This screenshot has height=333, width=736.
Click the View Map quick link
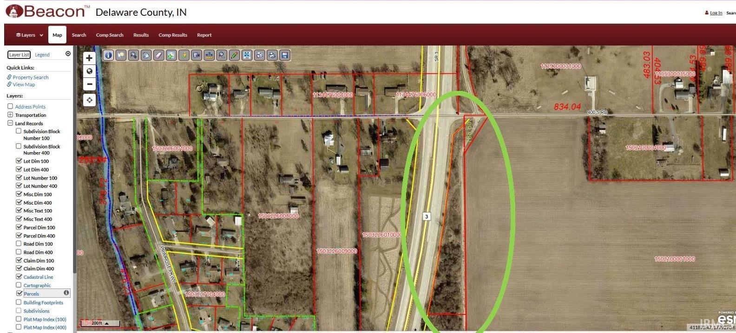click(x=24, y=84)
